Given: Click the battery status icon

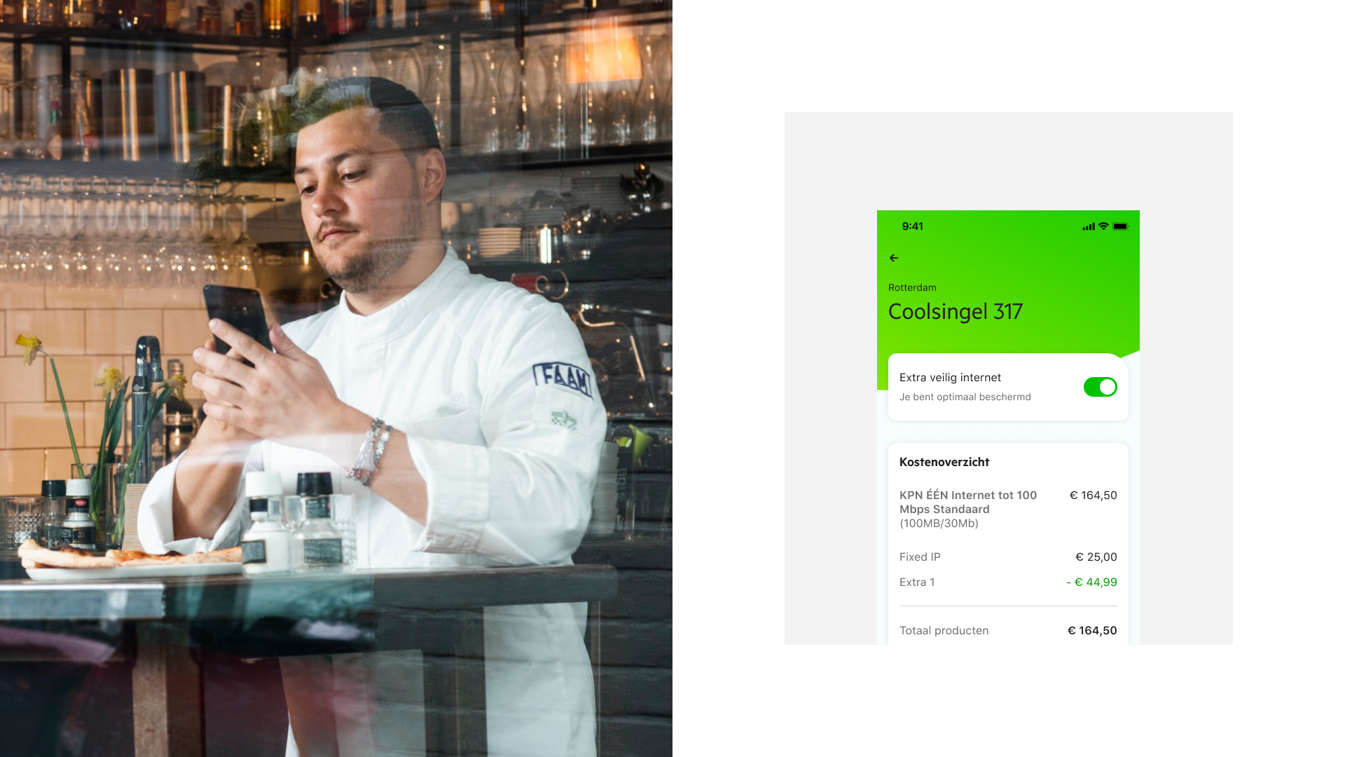Looking at the screenshot, I should pos(1121,226).
